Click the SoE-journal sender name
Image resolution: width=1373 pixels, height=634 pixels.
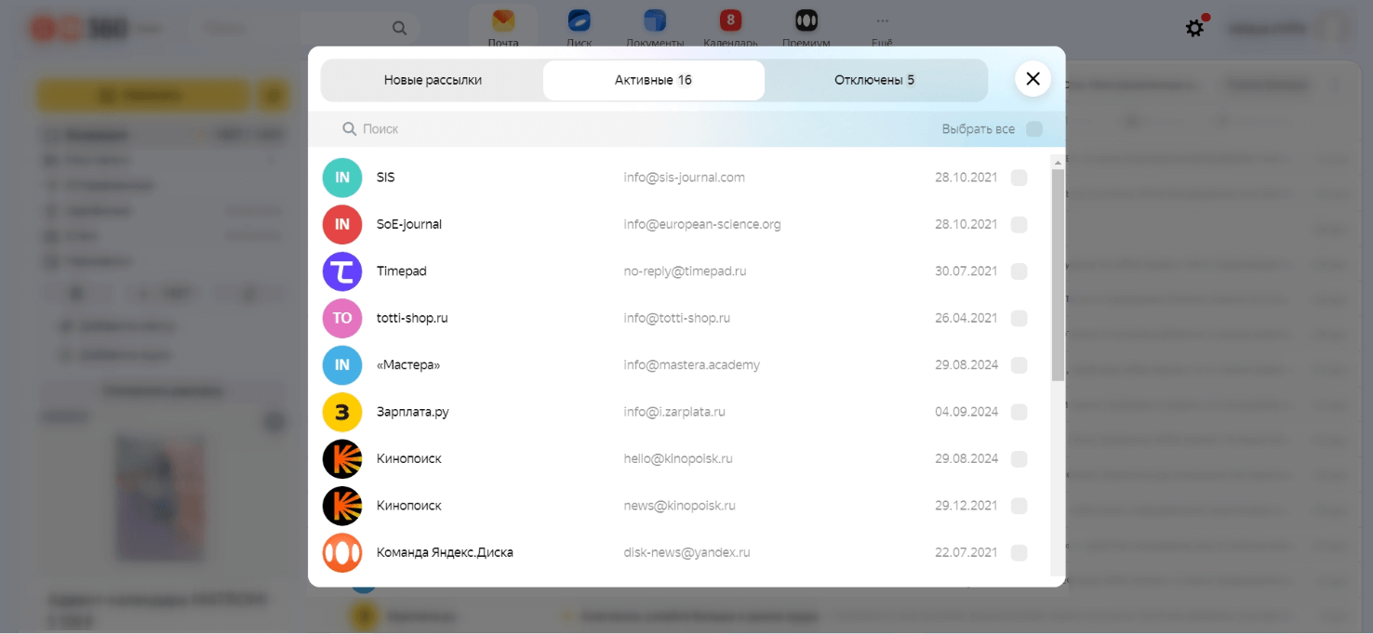point(408,224)
